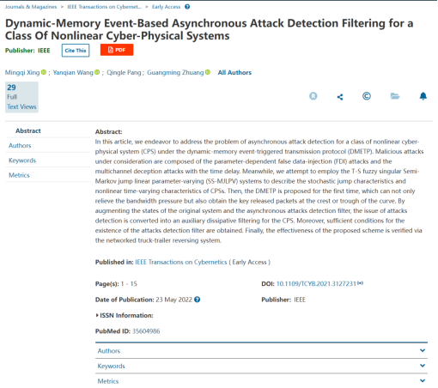438x388 pixels.
Task: Expand ISSN Information disclosure triangle
Action: [x=97, y=315]
